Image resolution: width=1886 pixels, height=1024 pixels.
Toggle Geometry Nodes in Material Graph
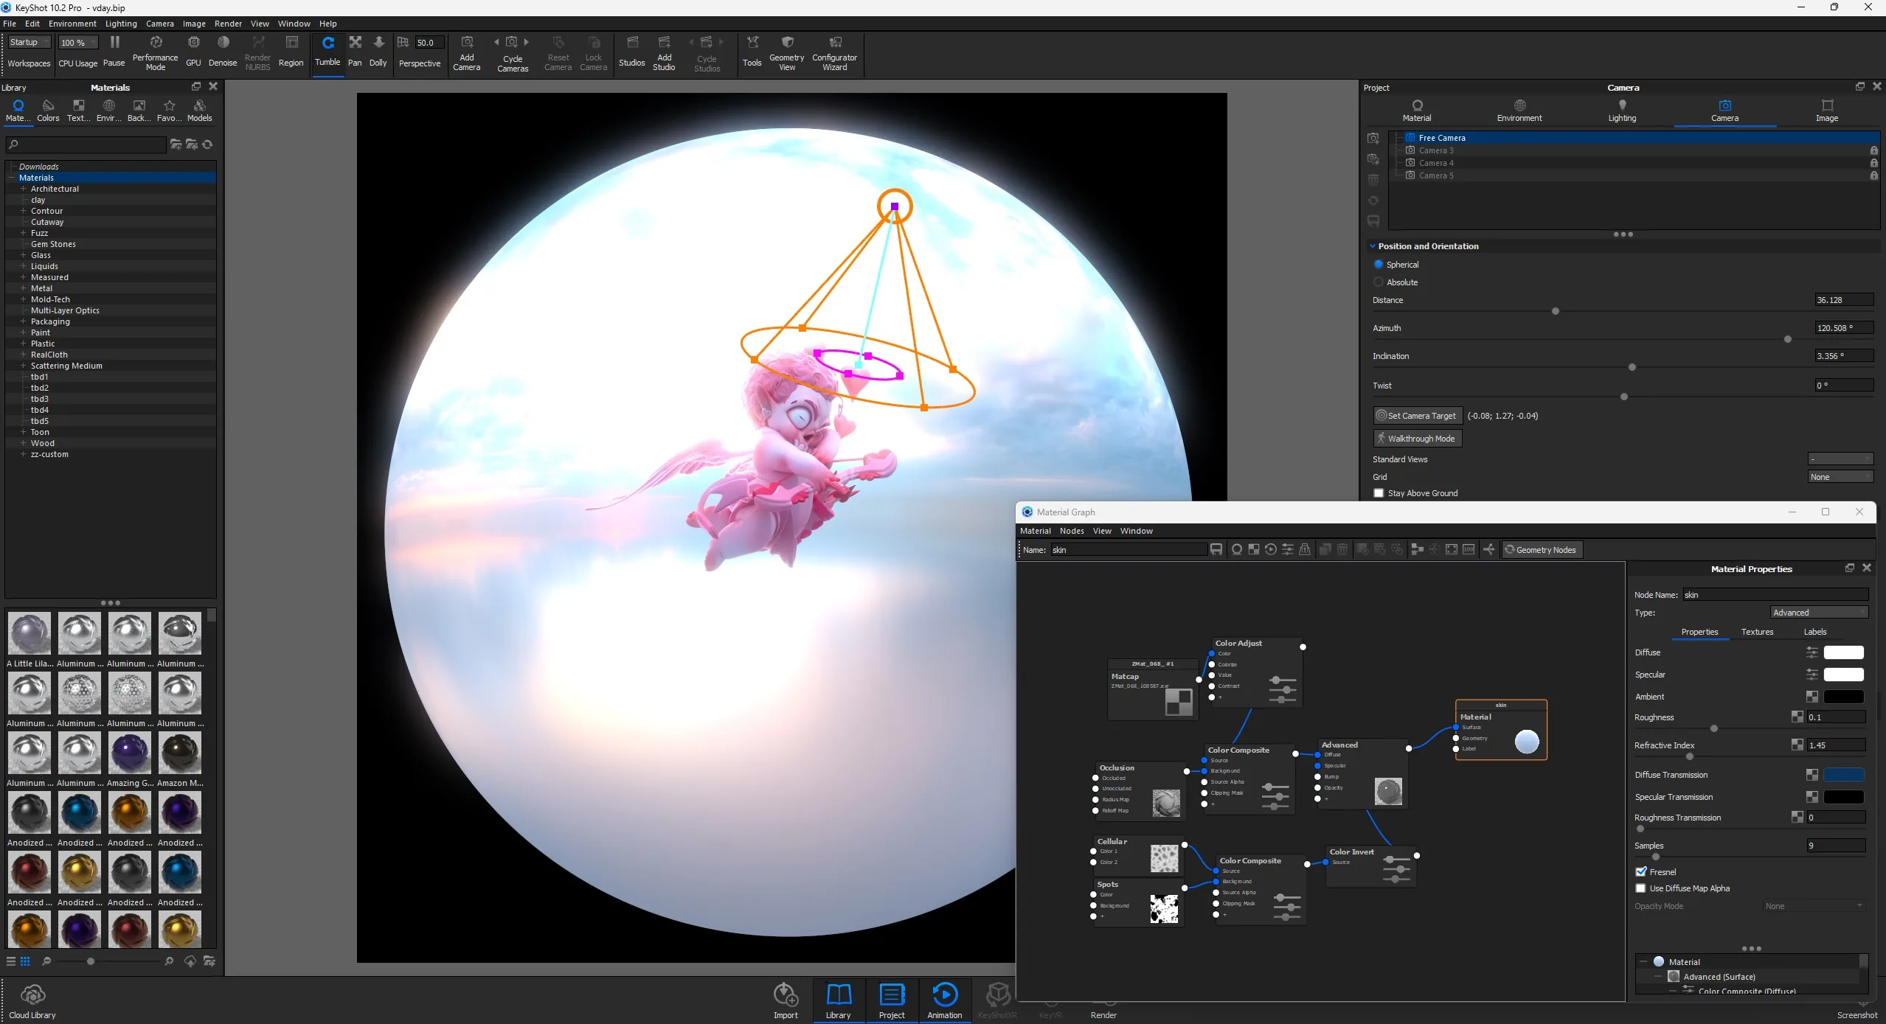[x=1541, y=550]
